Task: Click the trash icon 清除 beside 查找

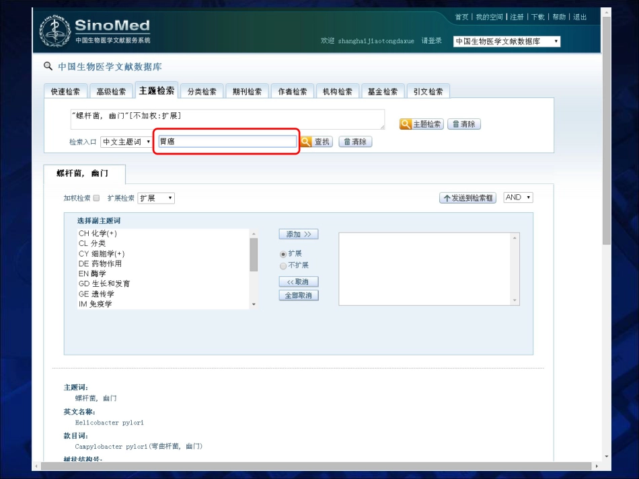Action: [355, 142]
